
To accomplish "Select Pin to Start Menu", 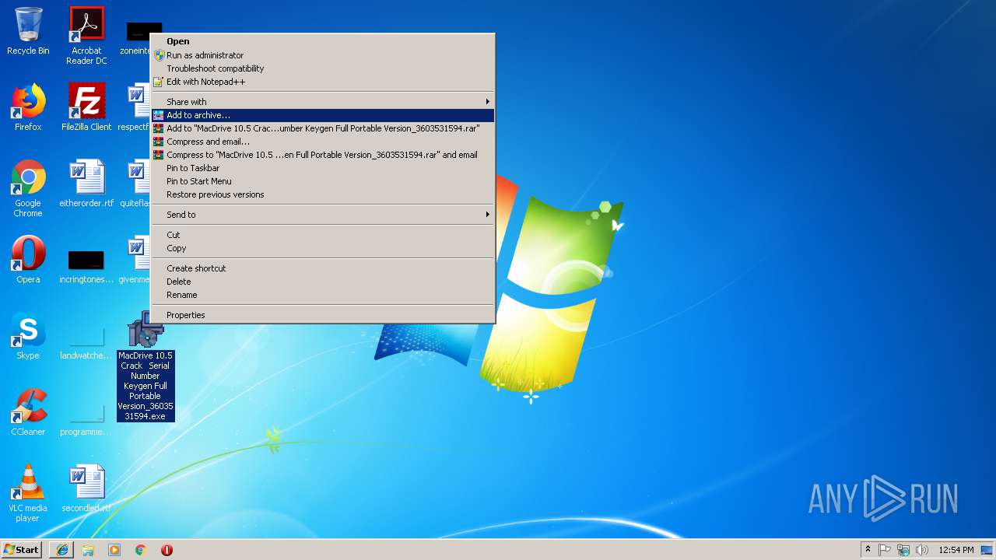I will tap(323, 181).
